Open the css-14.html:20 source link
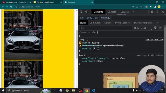Viewport: 166px width, 93px height. click(154, 40)
